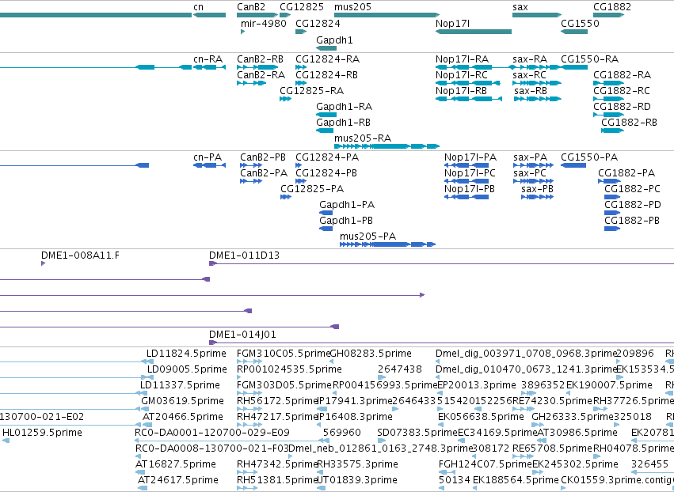Select Nop17l-PC protein feature

pos(466,181)
